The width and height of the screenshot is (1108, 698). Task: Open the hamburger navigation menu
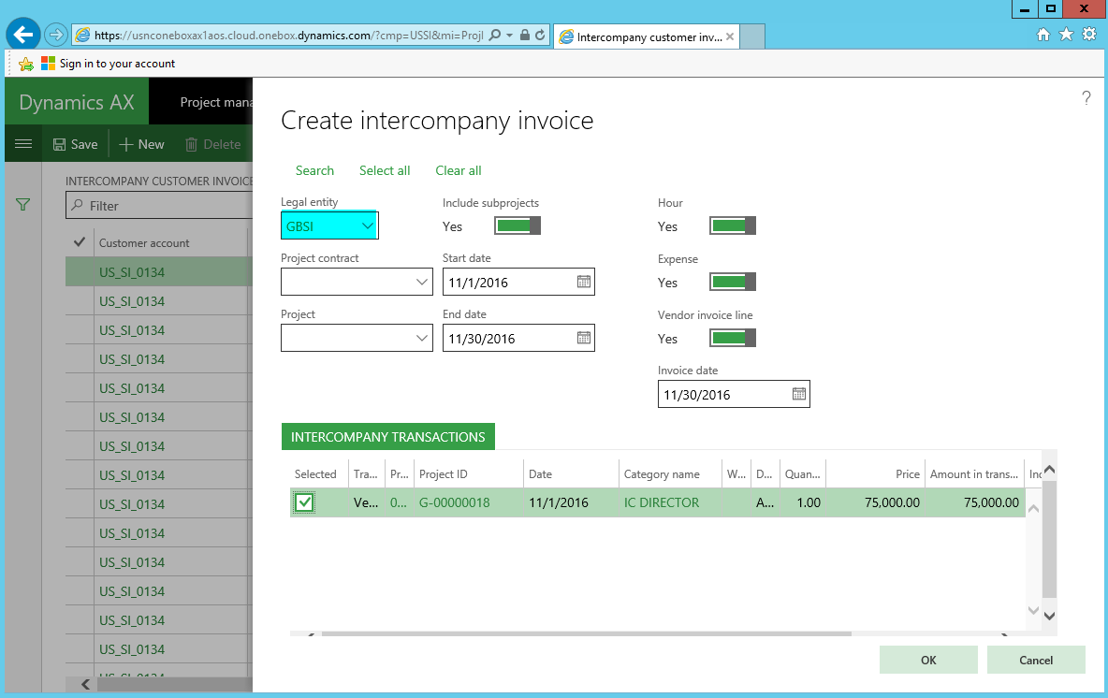click(x=23, y=144)
